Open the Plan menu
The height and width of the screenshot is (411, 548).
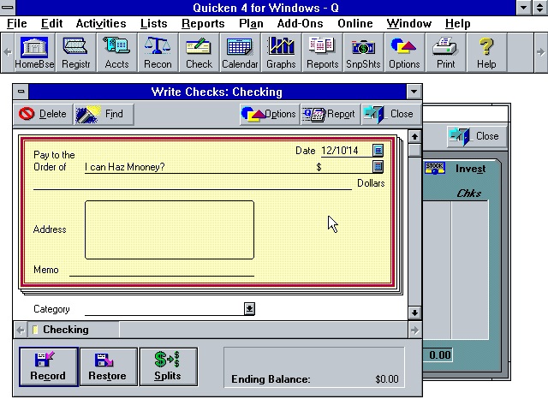click(251, 23)
